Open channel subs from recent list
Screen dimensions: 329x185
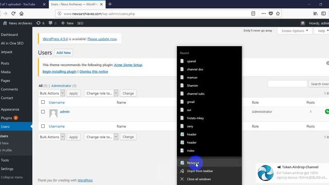(x=209, y=94)
